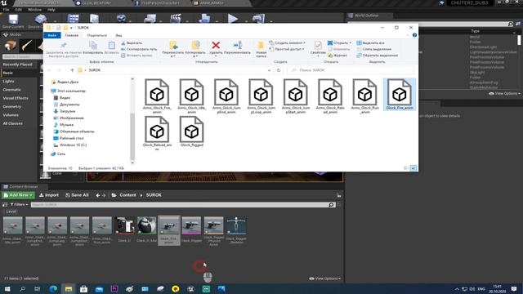Select Glock_Fire_anim asset in Content Browser
This screenshot has width=523, height=294.
tap(169, 230)
